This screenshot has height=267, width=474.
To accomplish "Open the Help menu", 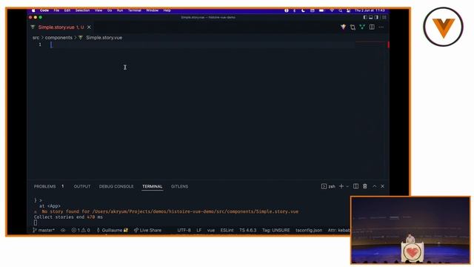I will [167, 10].
